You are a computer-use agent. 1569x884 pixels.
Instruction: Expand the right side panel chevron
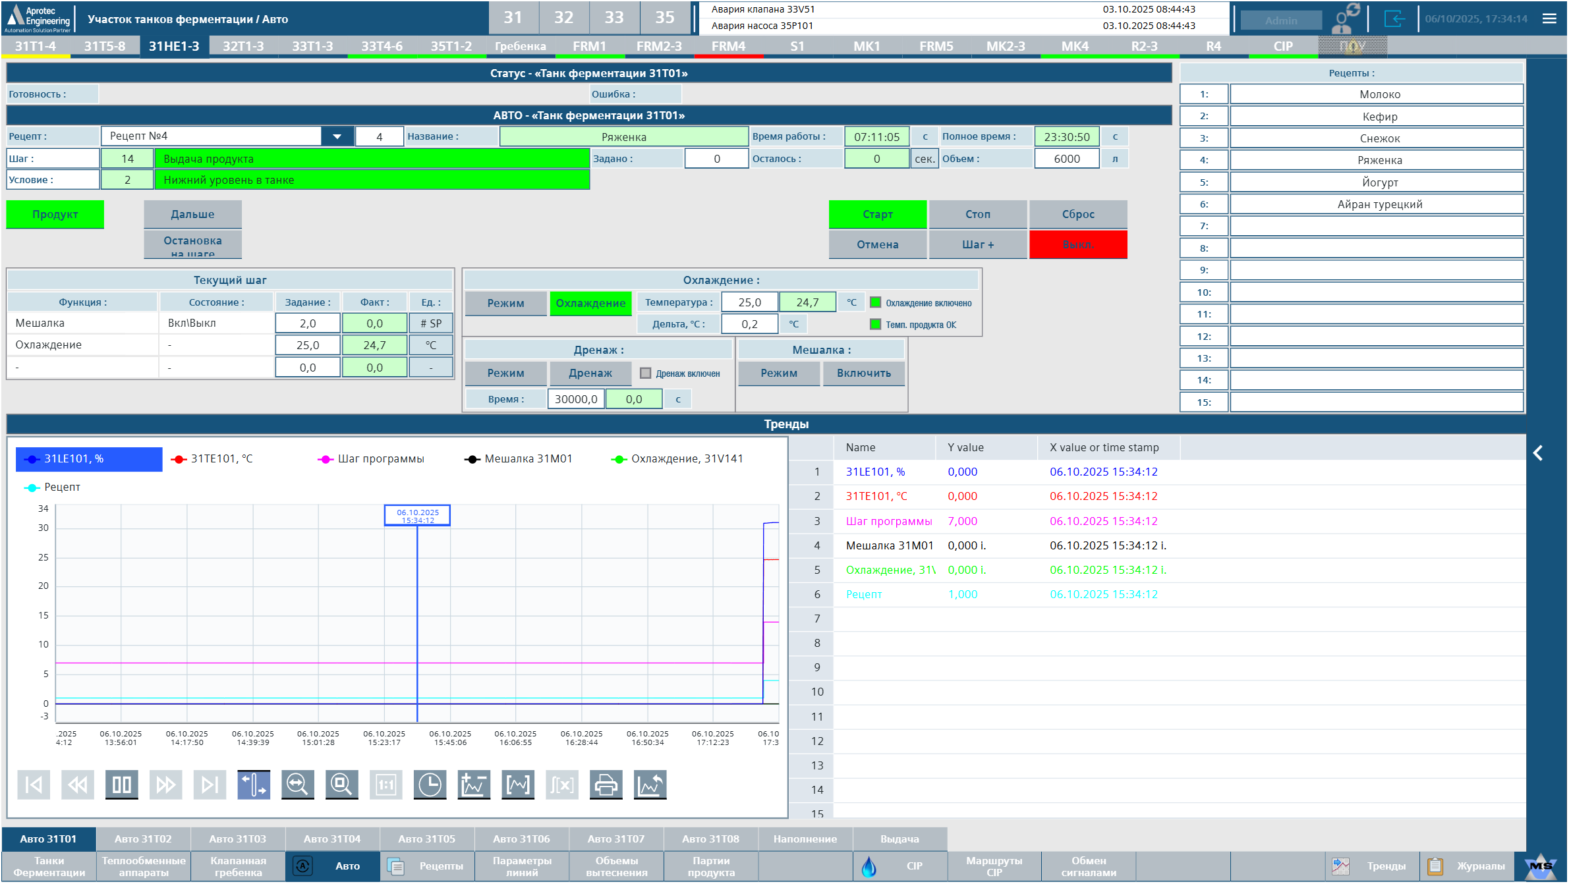tap(1538, 453)
